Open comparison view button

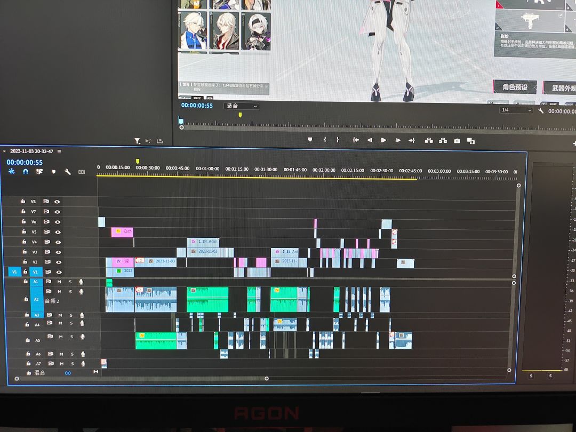pyautogui.click(x=470, y=141)
